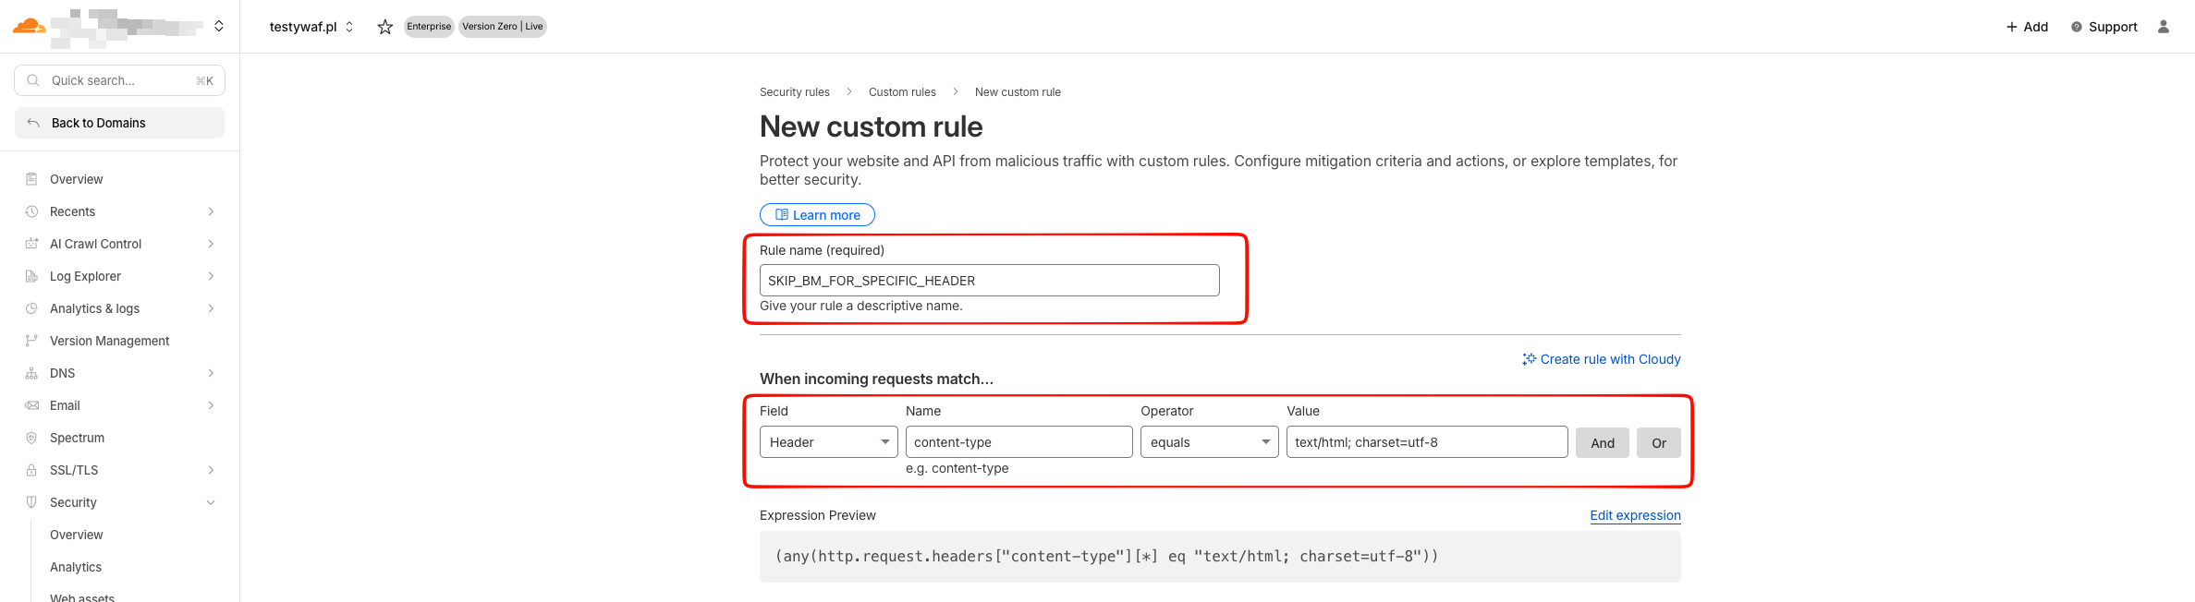This screenshot has height=602, width=2195.
Task: Click the Cloudflare logo icon
Action: coord(29,26)
